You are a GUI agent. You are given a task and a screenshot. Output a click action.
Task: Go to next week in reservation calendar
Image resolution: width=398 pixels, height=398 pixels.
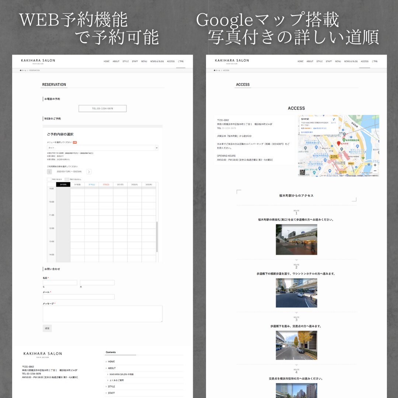click(89, 172)
